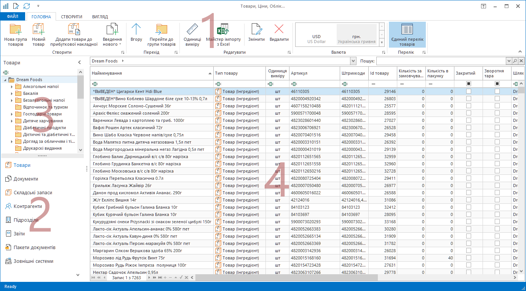
Task: Click into the Пошук search field
Action: click(440, 61)
